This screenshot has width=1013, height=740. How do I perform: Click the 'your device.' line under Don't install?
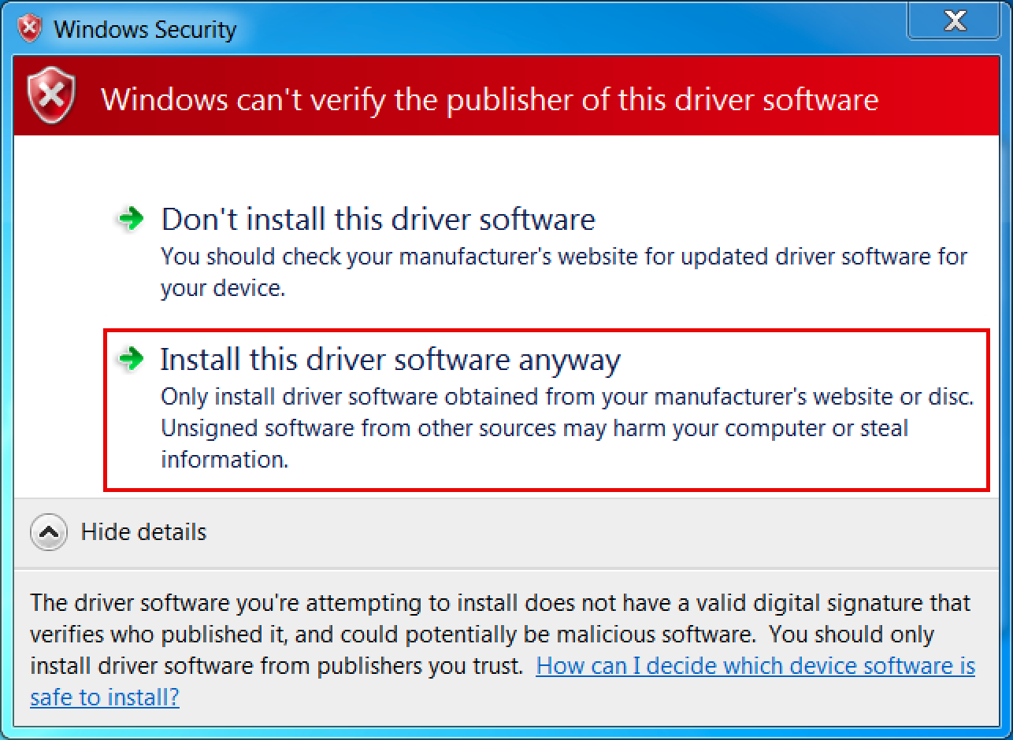pyautogui.click(x=222, y=288)
